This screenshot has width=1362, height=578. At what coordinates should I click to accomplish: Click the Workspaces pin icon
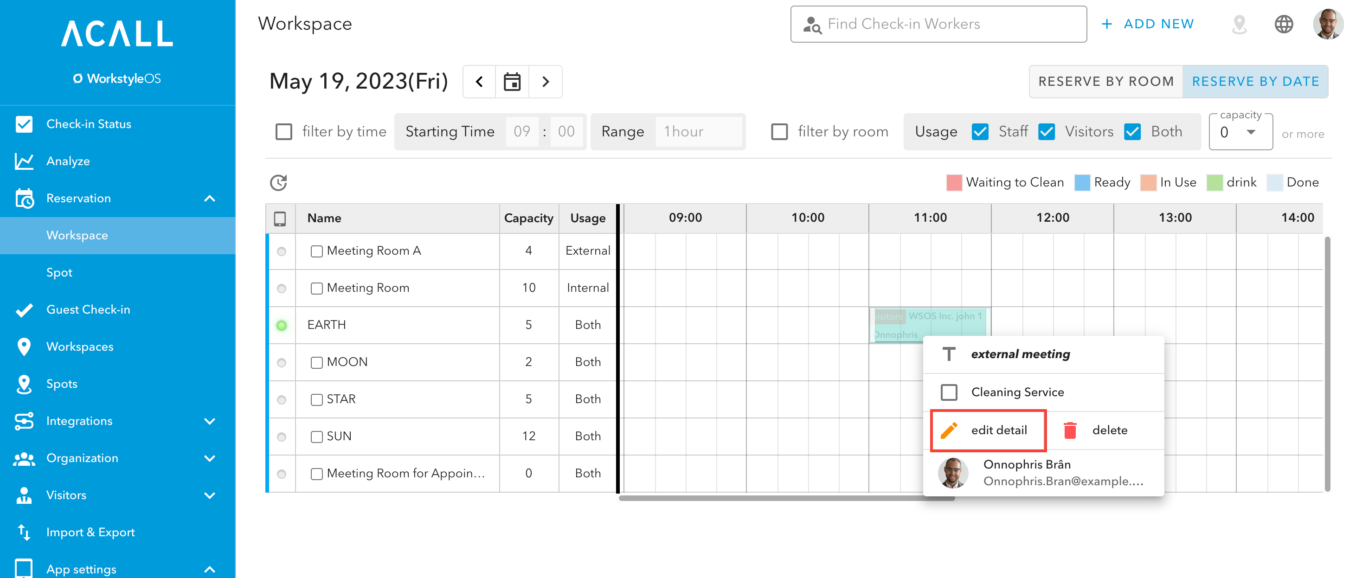click(24, 347)
